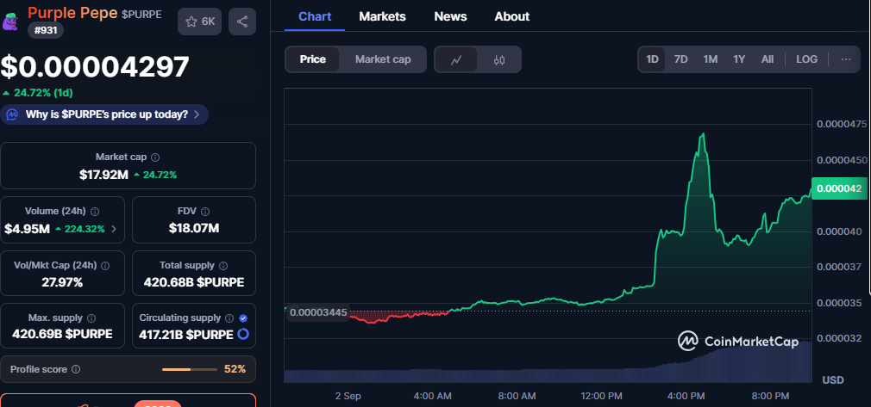Click the Circulating supply info icon

tap(229, 318)
